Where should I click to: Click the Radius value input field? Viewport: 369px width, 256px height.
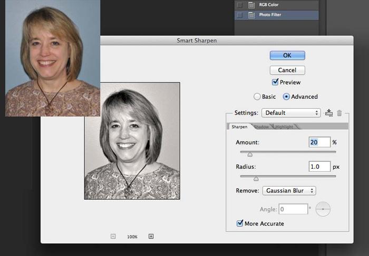319,167
